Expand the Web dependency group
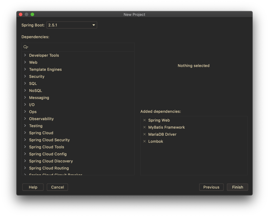The width and height of the screenshot is (269, 217). (25, 62)
